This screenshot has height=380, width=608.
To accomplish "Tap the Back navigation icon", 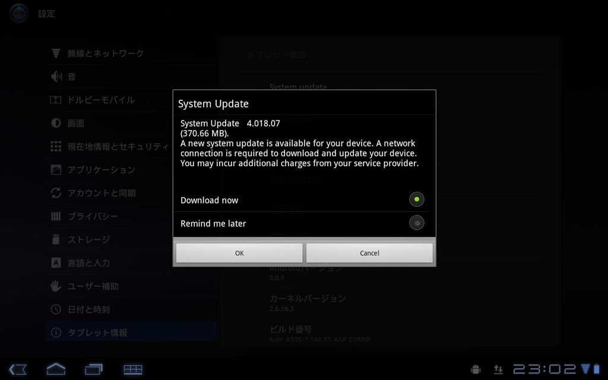I will coord(17,369).
